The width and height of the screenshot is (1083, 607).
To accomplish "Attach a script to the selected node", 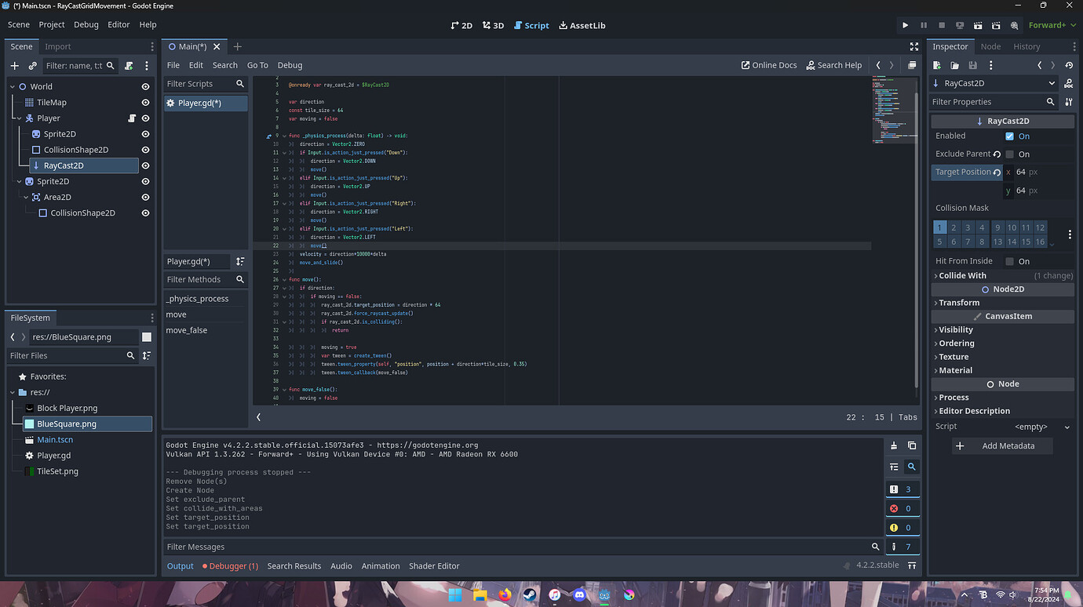I will [129, 66].
